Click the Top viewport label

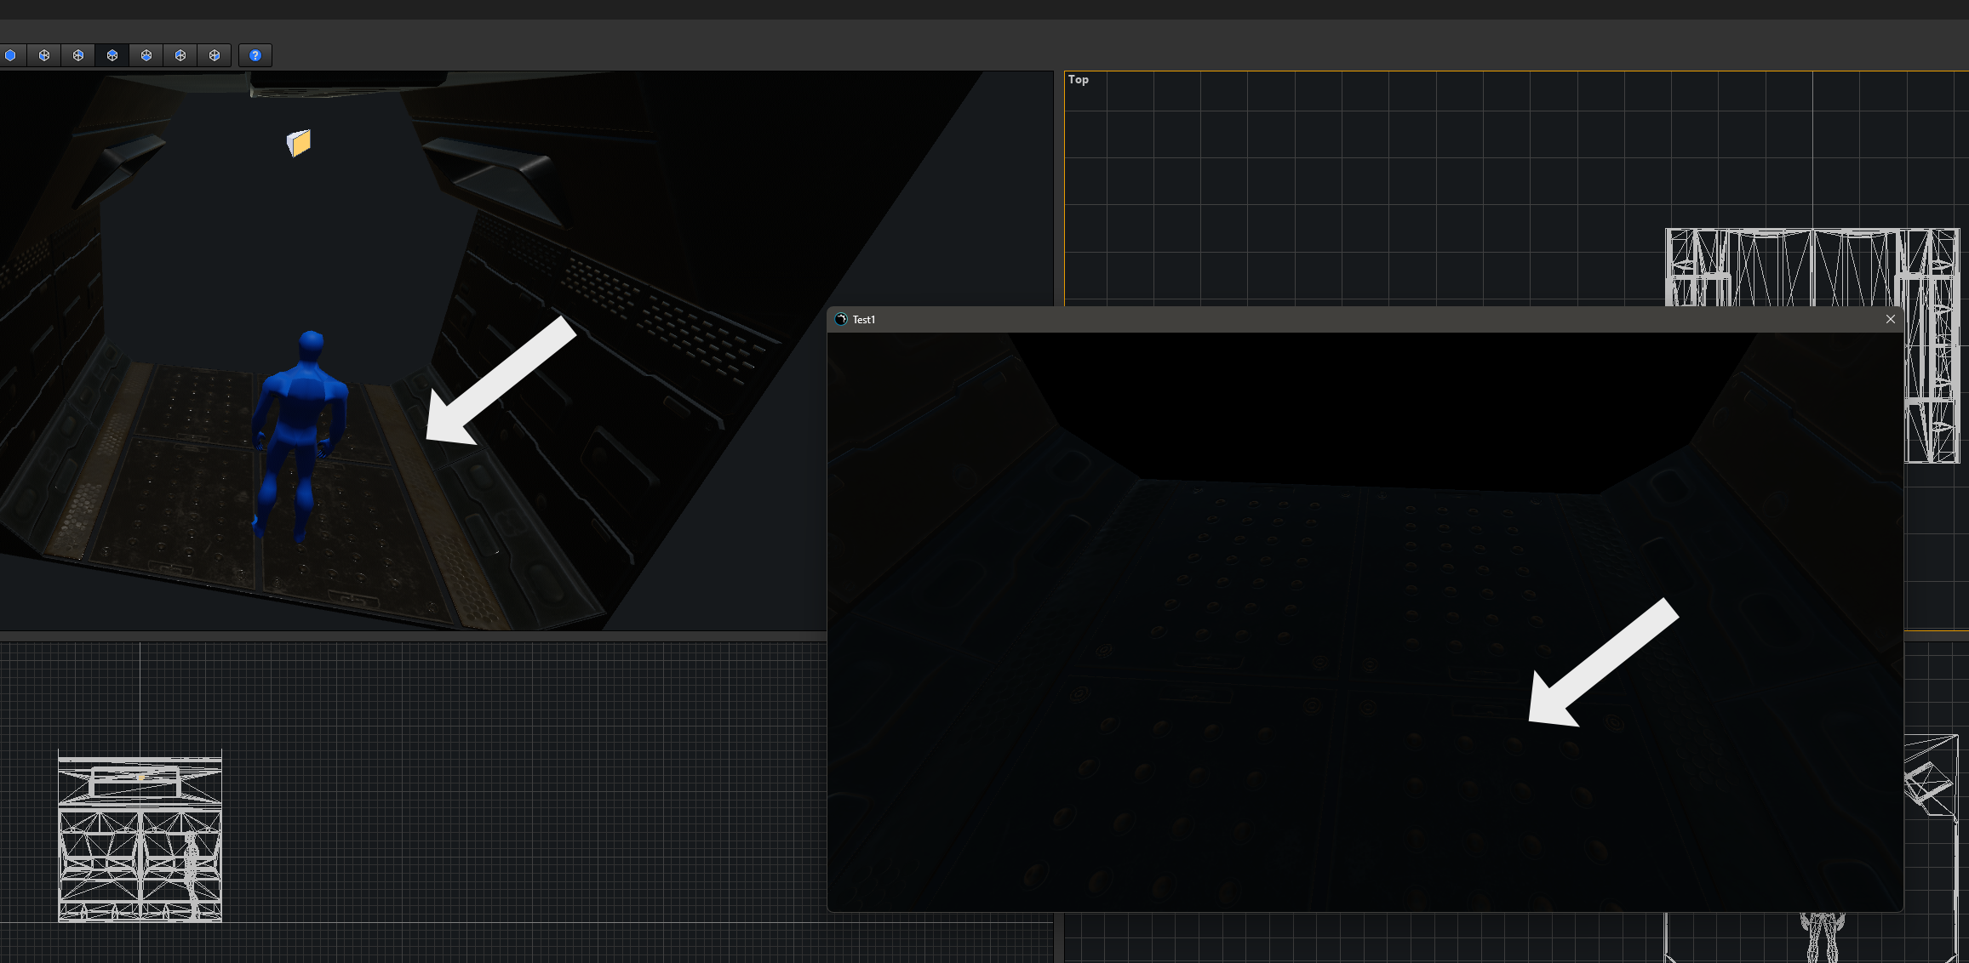(1078, 79)
